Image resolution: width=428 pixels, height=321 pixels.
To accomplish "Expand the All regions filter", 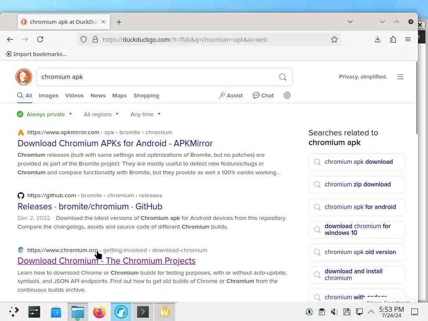I will 101,114.
